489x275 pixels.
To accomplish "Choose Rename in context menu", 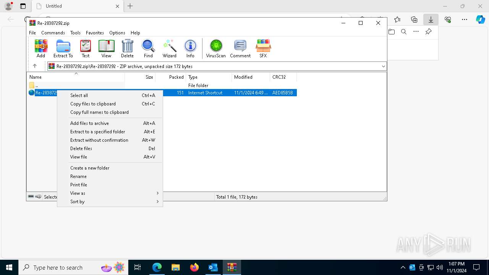I will pyautogui.click(x=110, y=176).
